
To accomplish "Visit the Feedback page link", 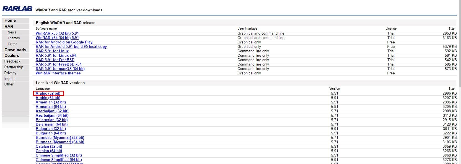I will pos(12,61).
